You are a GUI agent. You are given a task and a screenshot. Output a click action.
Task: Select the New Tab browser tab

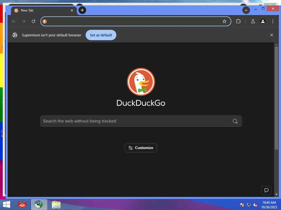click(44, 10)
